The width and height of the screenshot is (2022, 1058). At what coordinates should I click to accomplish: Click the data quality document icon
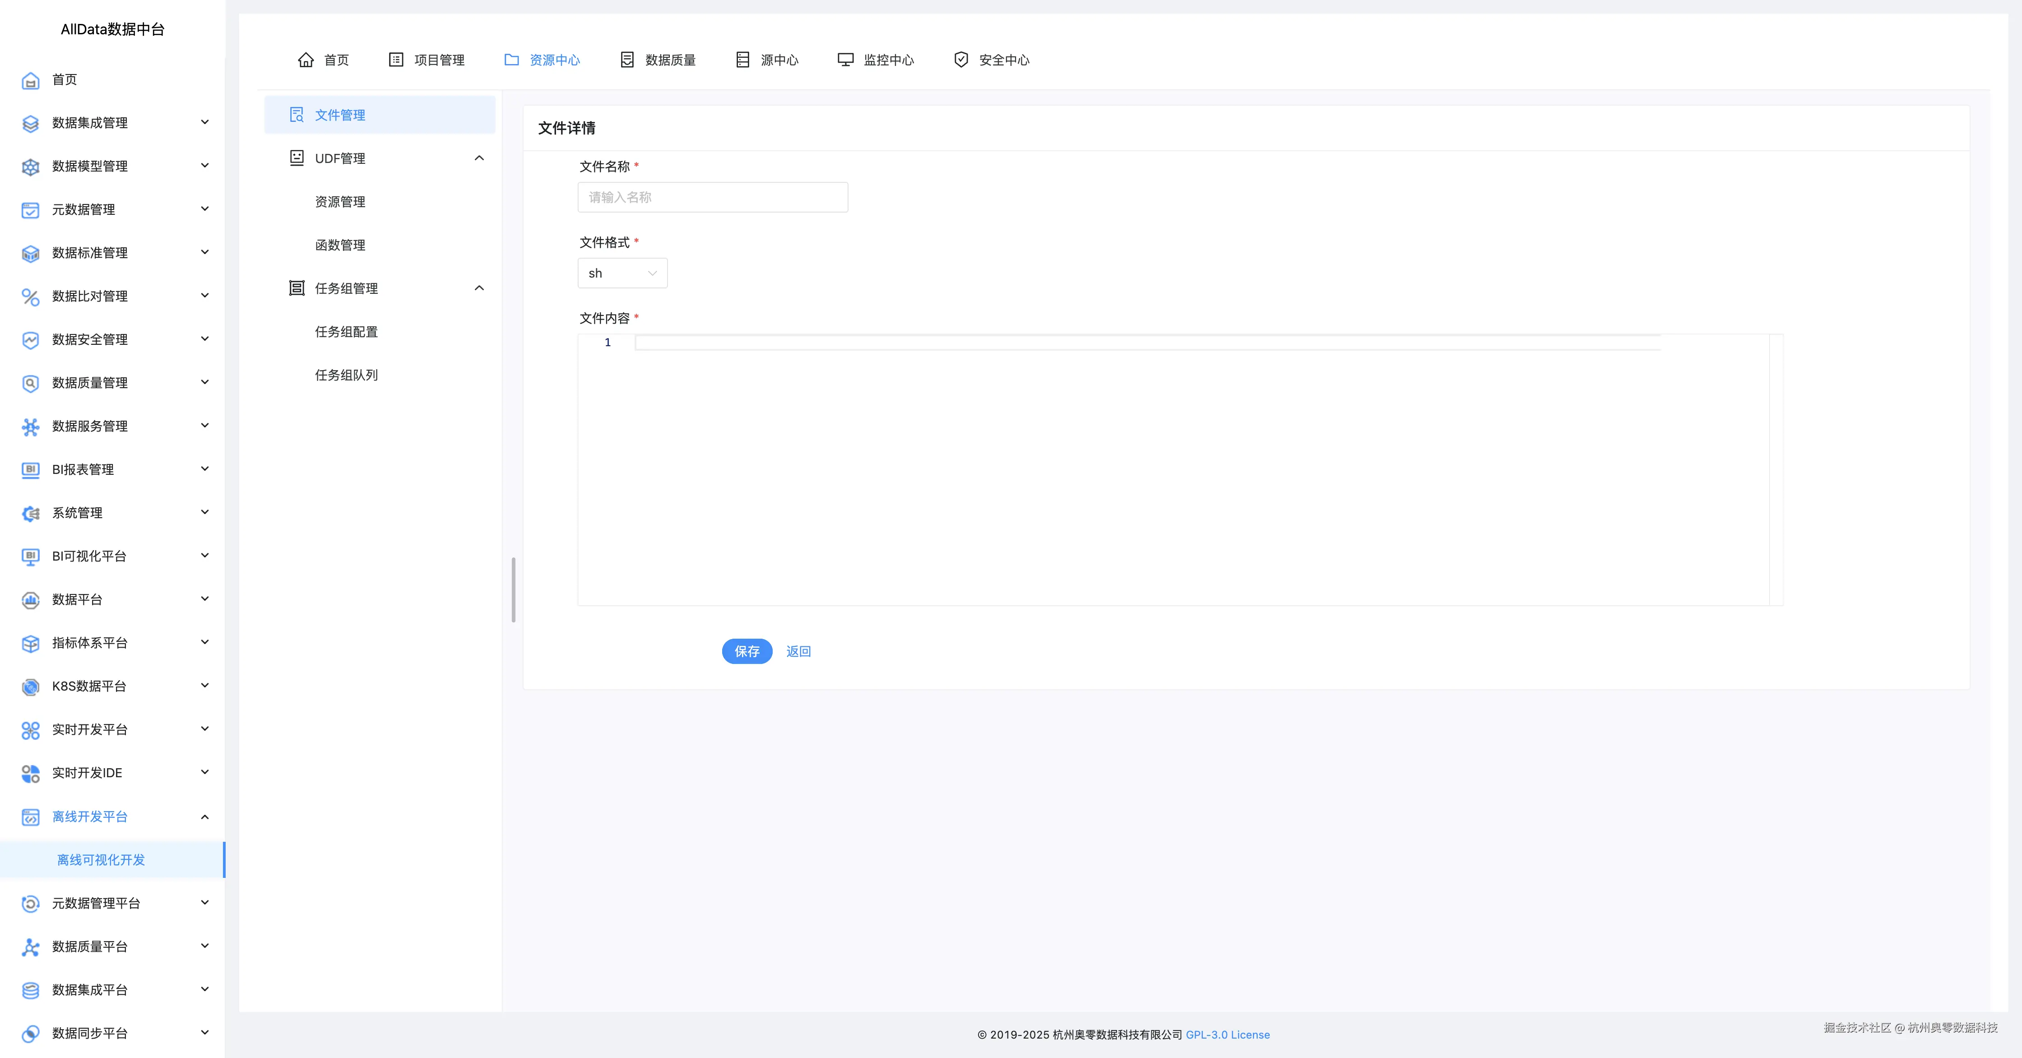626,60
